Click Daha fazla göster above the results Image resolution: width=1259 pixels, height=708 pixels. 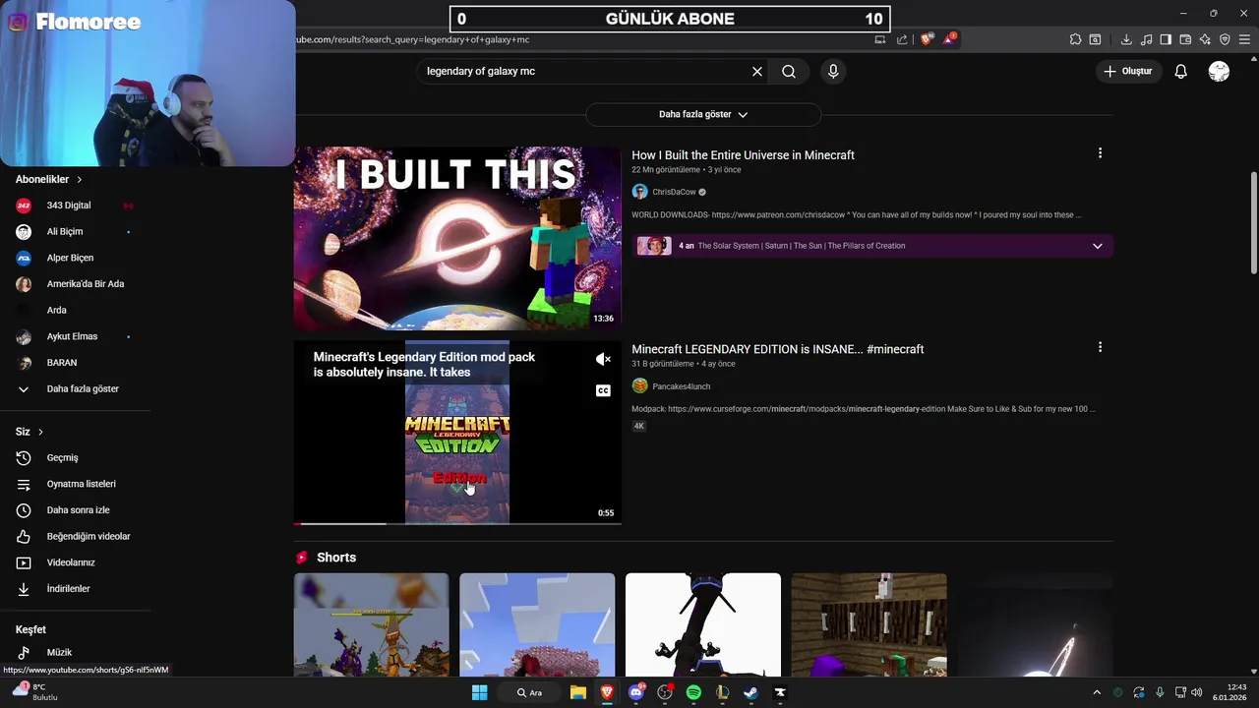(x=703, y=114)
